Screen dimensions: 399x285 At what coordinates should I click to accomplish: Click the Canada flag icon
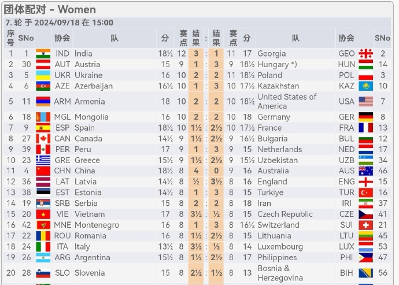click(43, 139)
